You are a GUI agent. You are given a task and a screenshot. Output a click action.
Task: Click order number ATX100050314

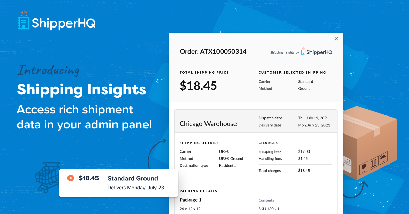pos(223,52)
